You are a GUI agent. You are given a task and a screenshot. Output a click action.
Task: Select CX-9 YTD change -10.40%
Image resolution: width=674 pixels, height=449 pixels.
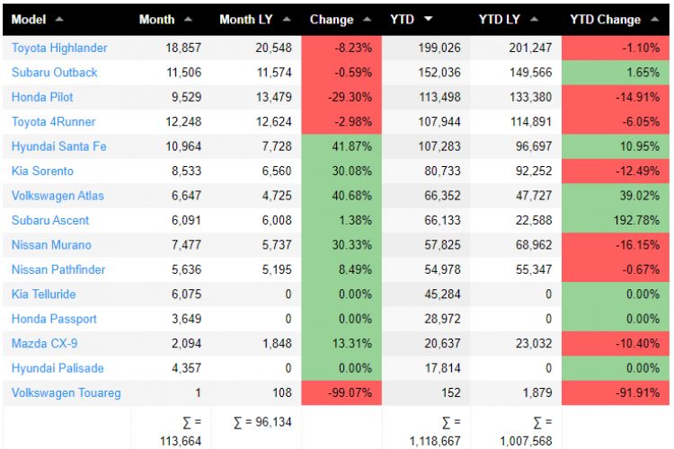click(x=615, y=343)
